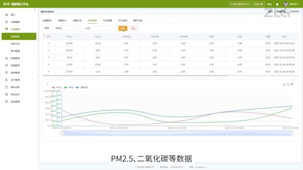Click the timestamp 2023-12-14 10:55:51 in the table
303x170 pixels.
point(284,43)
